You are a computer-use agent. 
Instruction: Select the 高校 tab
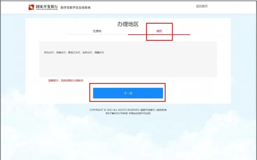(159, 31)
